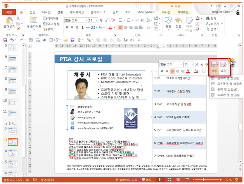This screenshot has width=244, height=184.
Task: Click the Find (찾기) binoculars icon
Action: pos(208,18)
